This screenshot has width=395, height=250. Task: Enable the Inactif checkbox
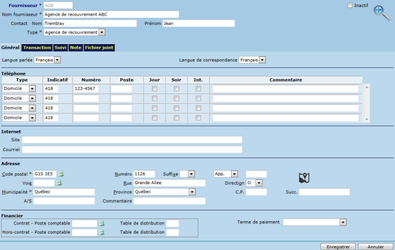point(350,5)
